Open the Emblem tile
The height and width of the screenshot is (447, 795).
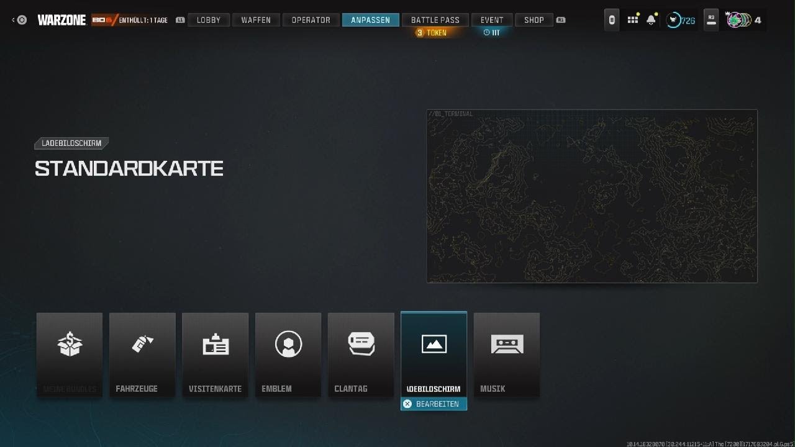coord(288,355)
